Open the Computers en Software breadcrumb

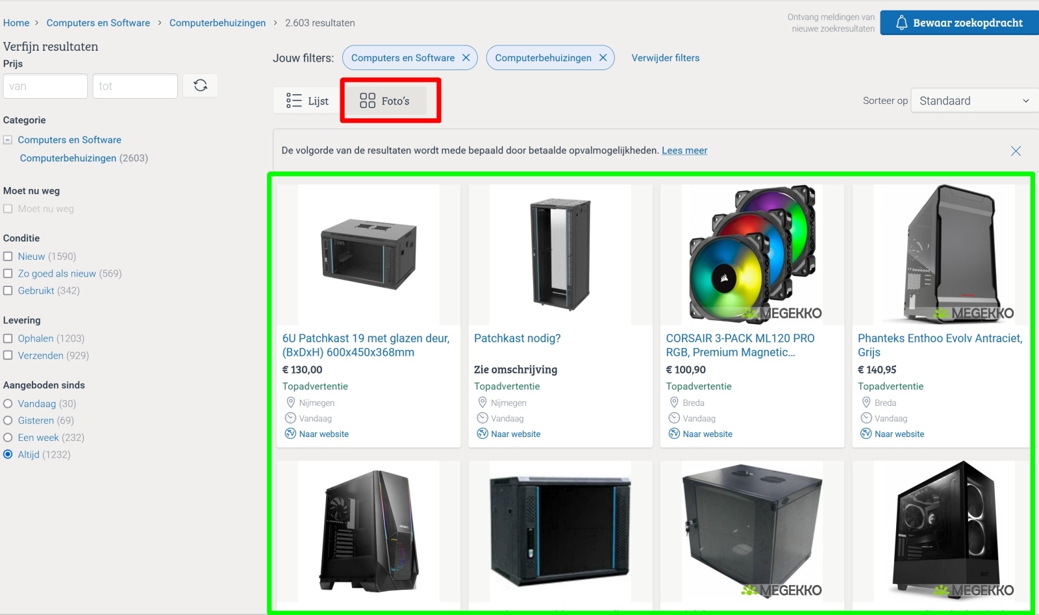[98, 23]
